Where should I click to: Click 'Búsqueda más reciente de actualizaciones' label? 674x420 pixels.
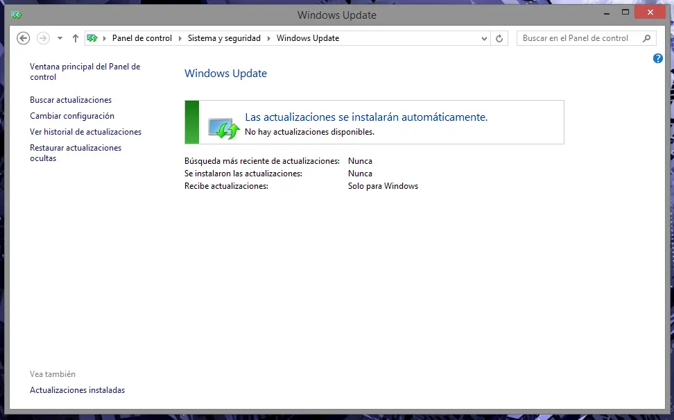click(x=262, y=161)
